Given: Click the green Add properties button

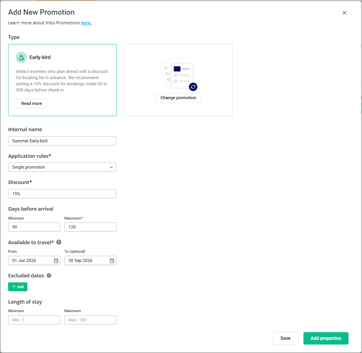Looking at the screenshot, I should (x=326, y=338).
